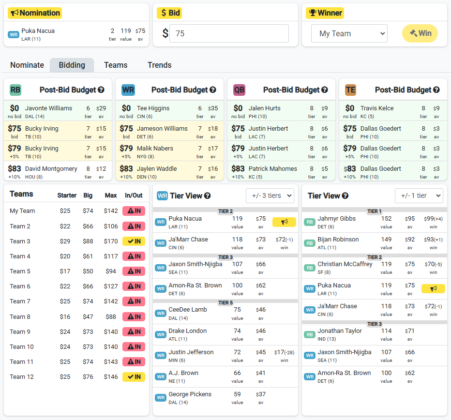Click the megaphone nomination icon for Puka Nacua in WR Tier View
This screenshot has width=451, height=420.
pyautogui.click(x=284, y=222)
